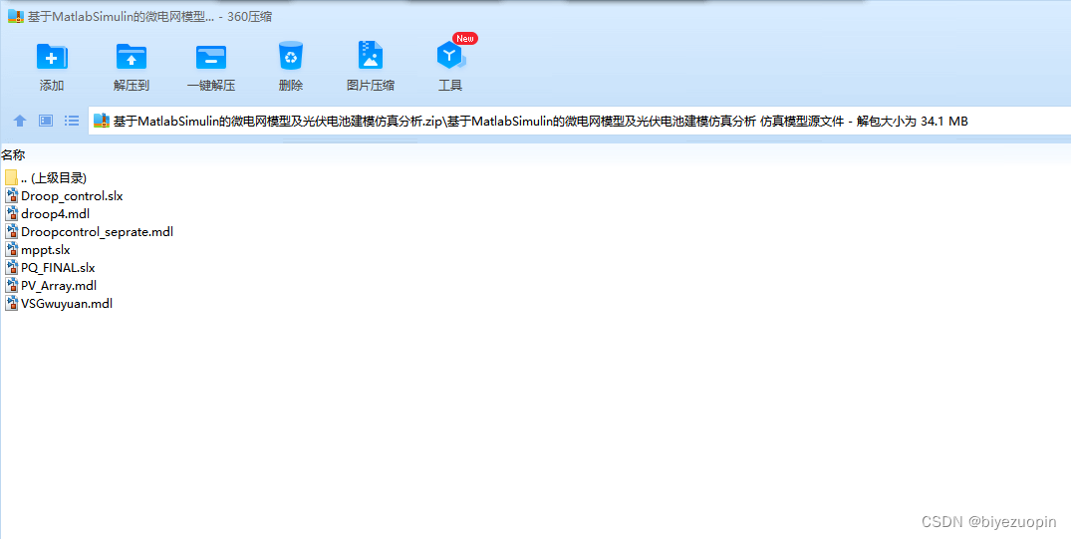Sort by 名称 column header
Screen dimensions: 1071x539
click(x=13, y=155)
